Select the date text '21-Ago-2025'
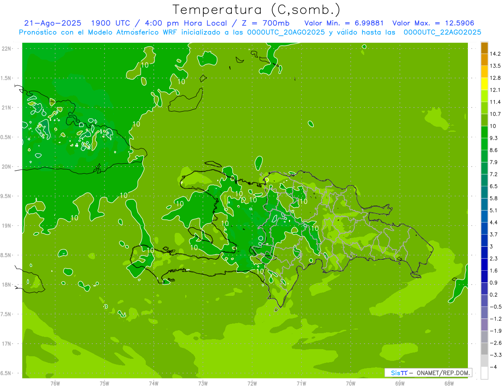Viewport: 504px width, 389px height. [x=53, y=23]
